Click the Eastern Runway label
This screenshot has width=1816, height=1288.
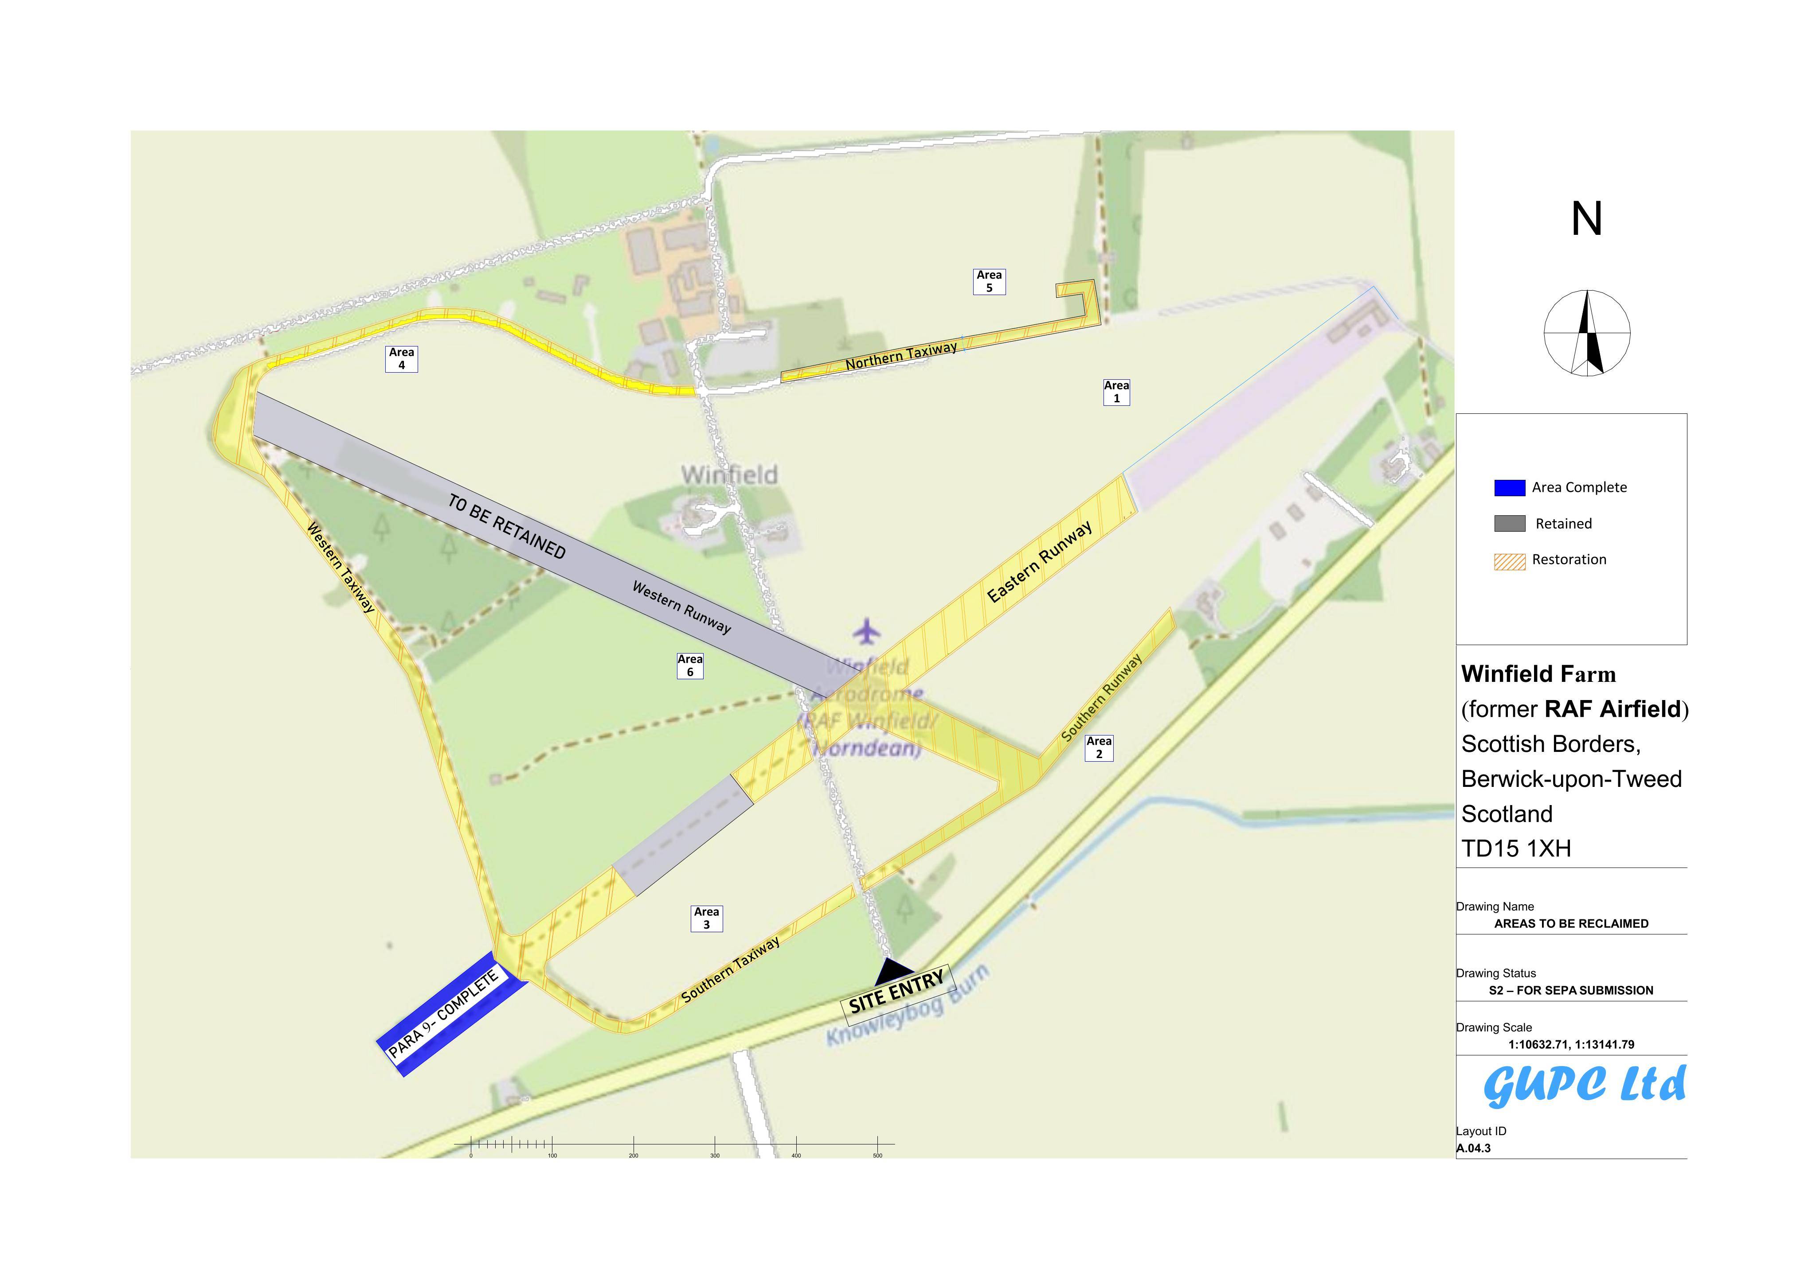[x=1039, y=561]
